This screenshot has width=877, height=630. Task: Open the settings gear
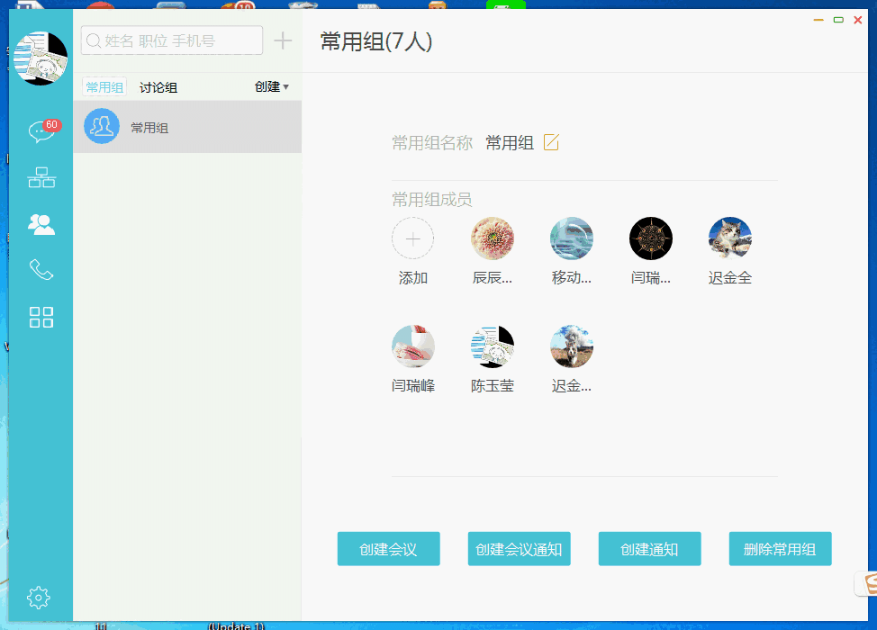pos(39,597)
